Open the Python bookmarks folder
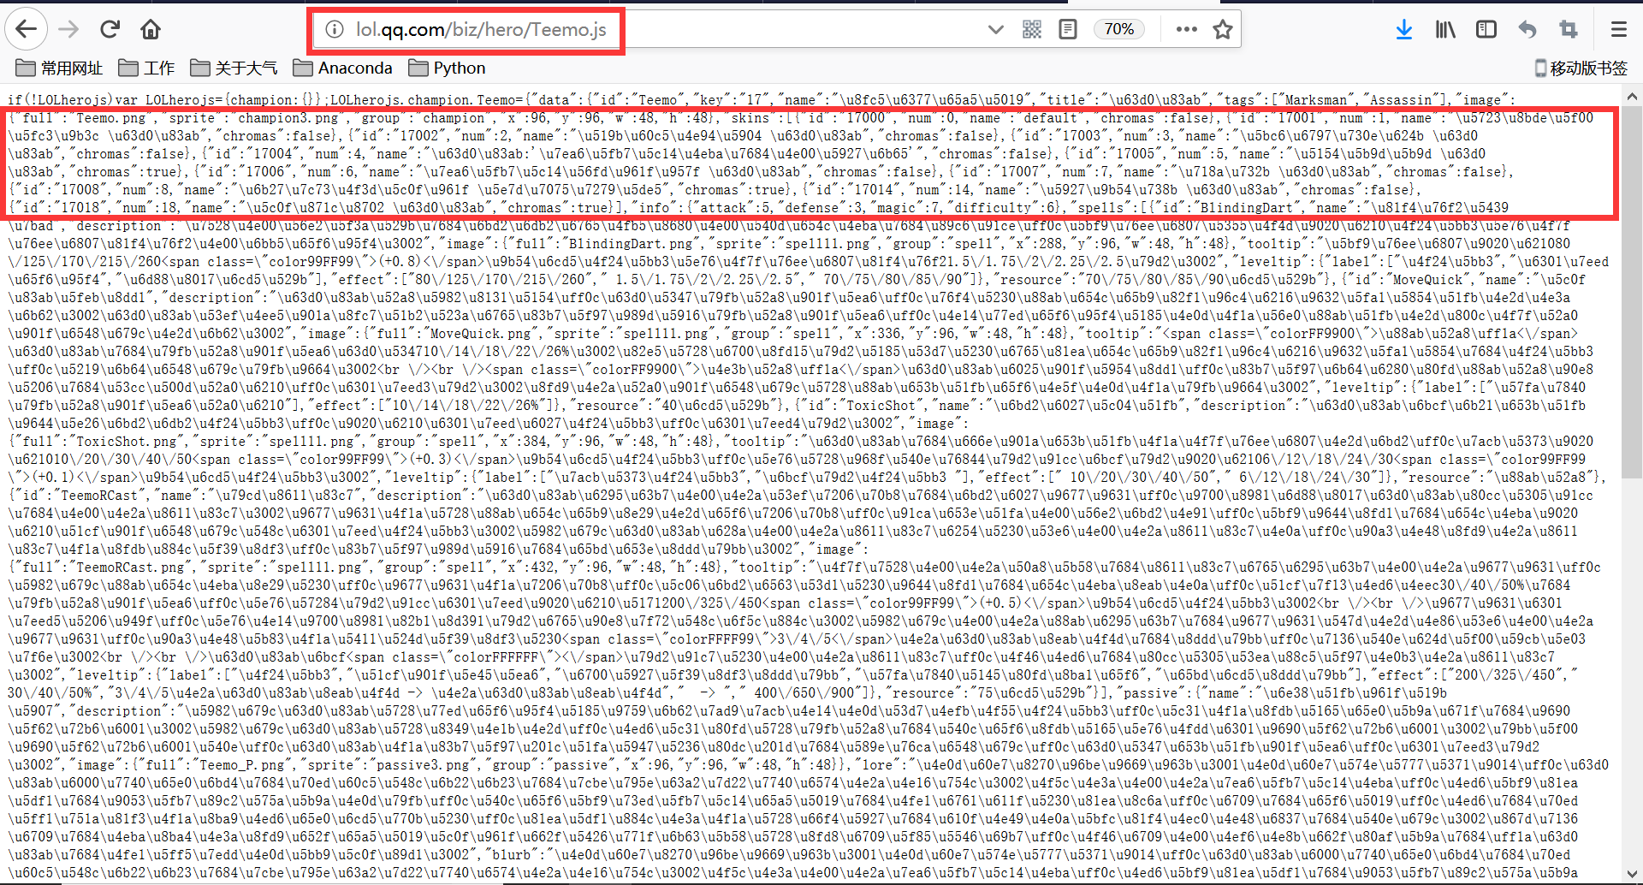 [447, 68]
